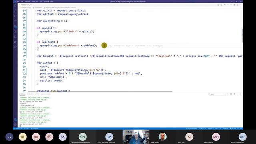Click the Go Live status bar button
This screenshot has width=256, height=144.
point(233,129)
